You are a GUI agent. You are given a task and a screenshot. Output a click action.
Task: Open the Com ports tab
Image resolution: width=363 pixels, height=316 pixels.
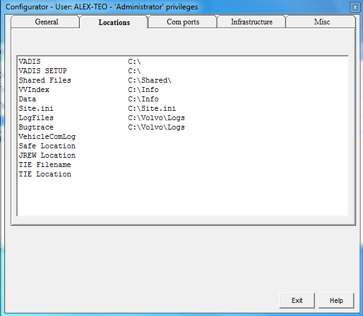click(182, 22)
